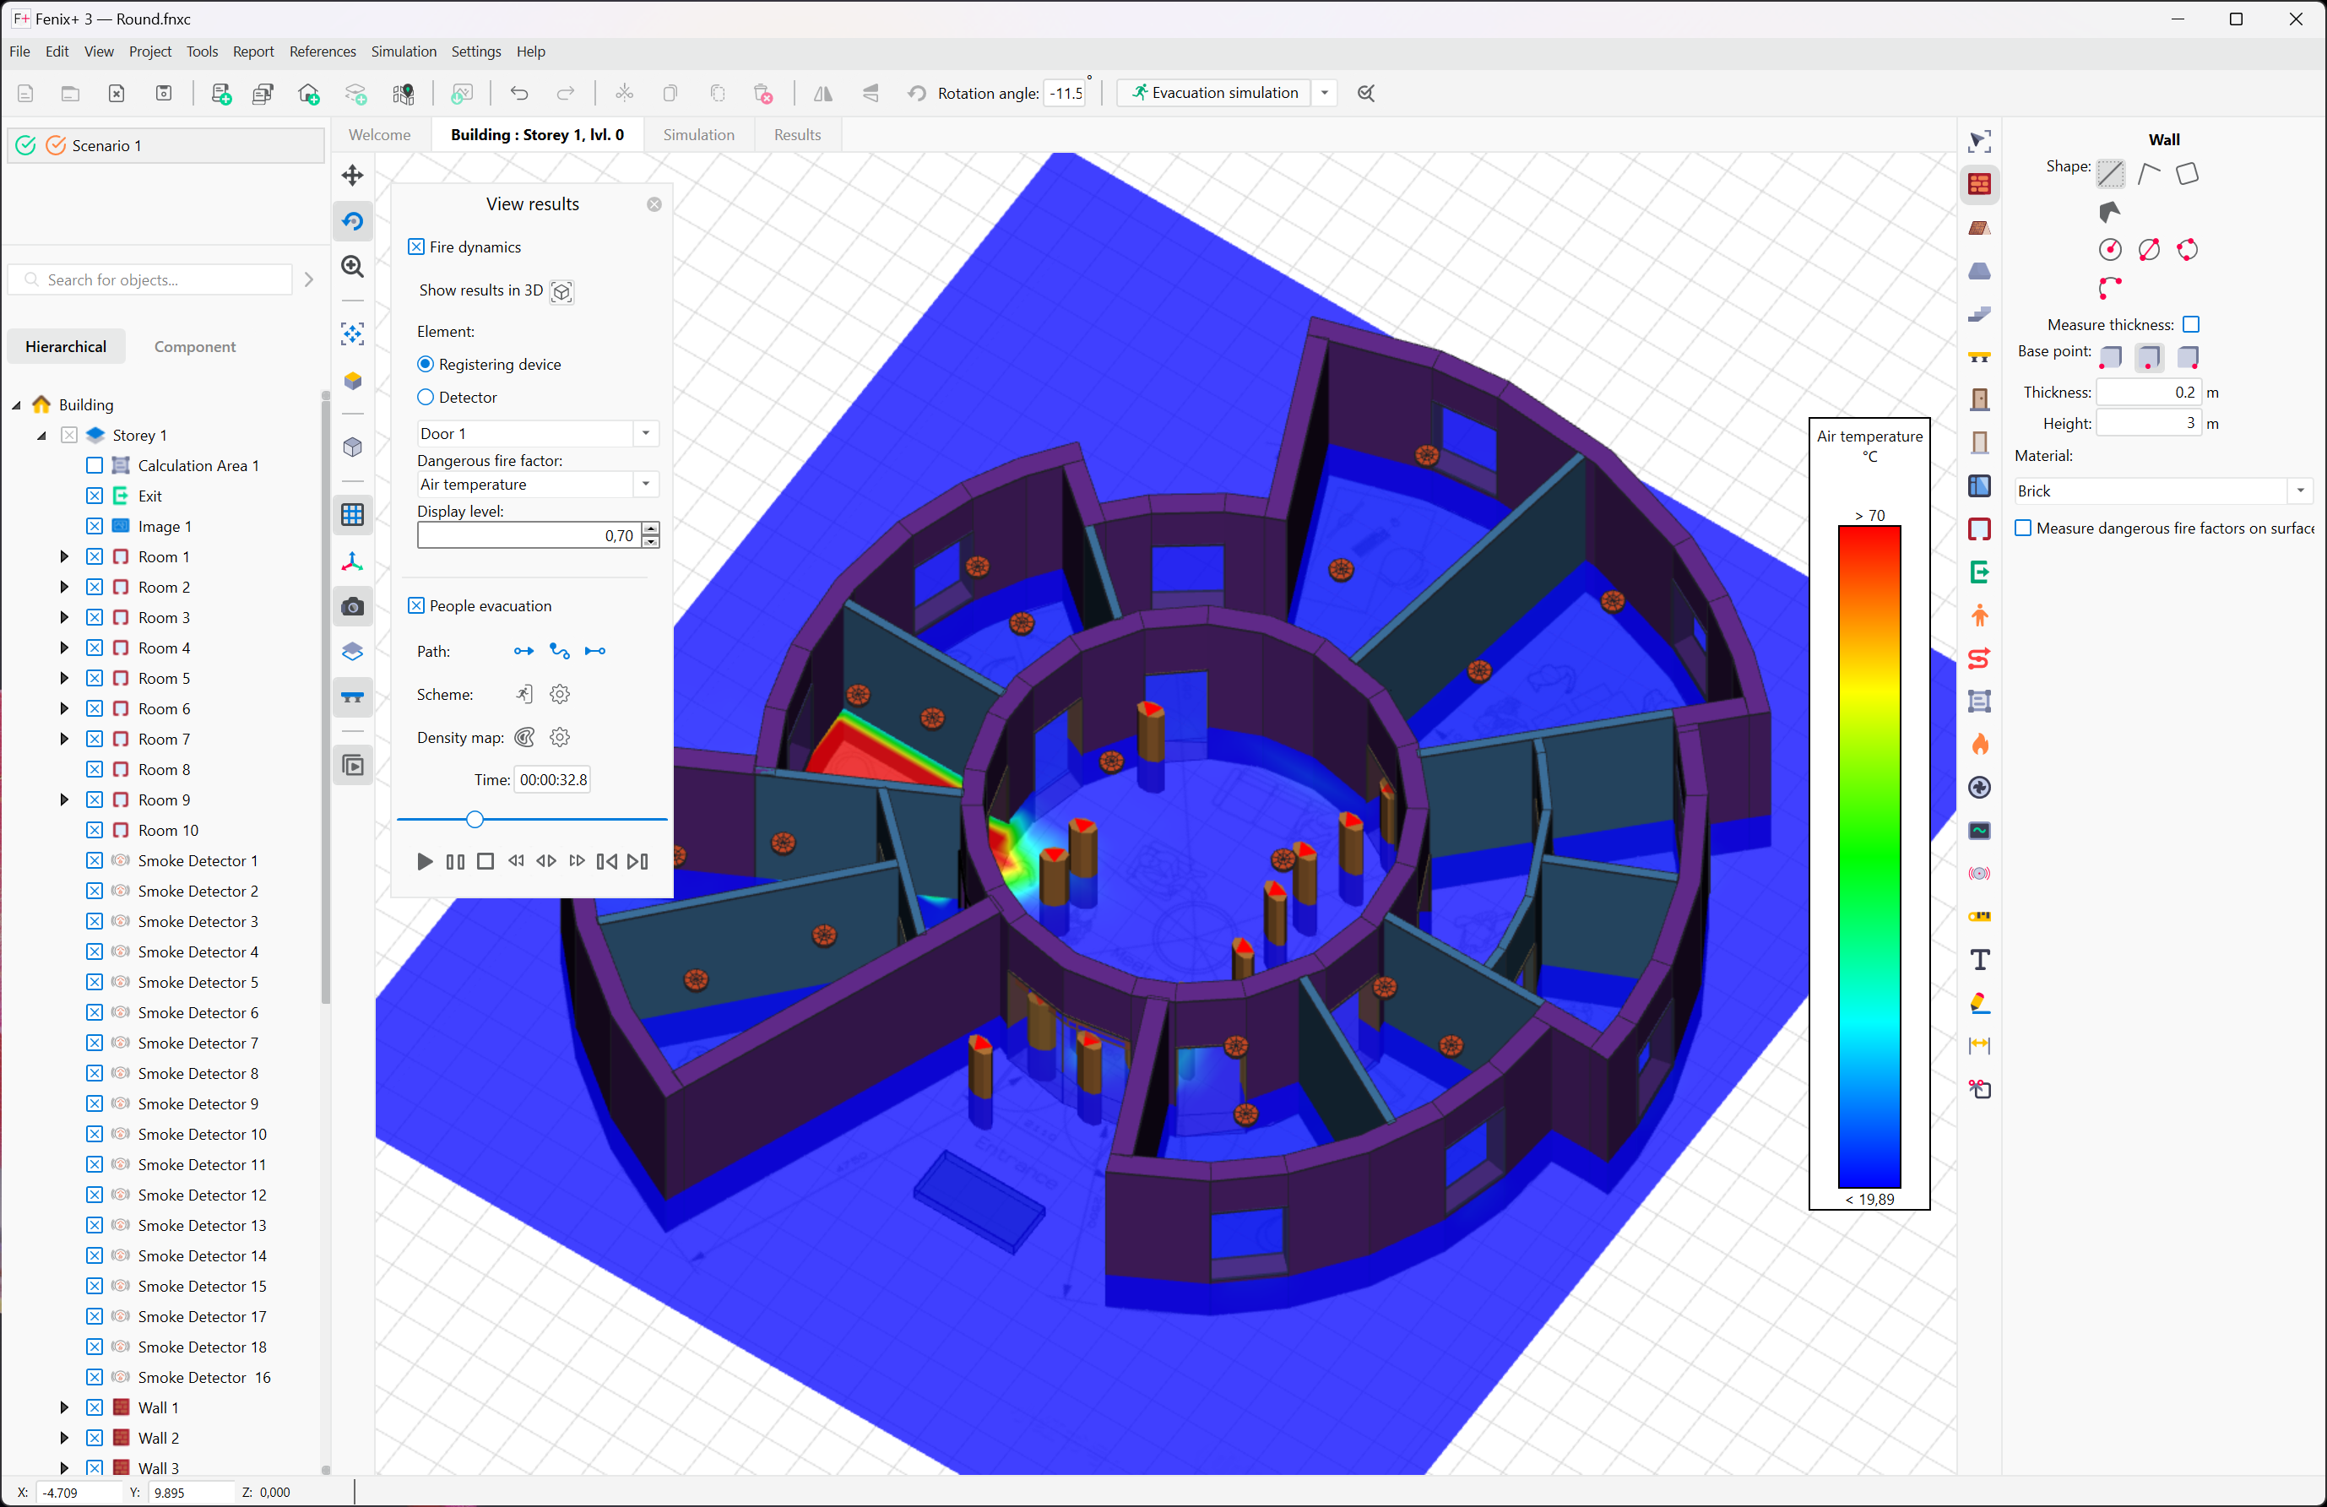Enable Measure thickness checkbox

point(2191,323)
